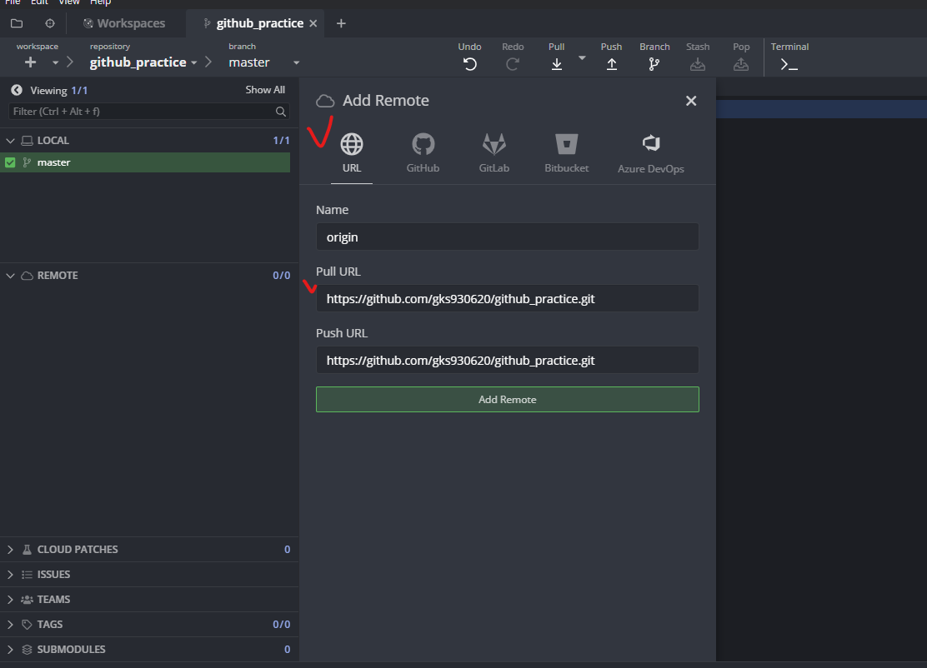Click the TEAMS people icon
The width and height of the screenshot is (927, 668).
tap(27, 600)
